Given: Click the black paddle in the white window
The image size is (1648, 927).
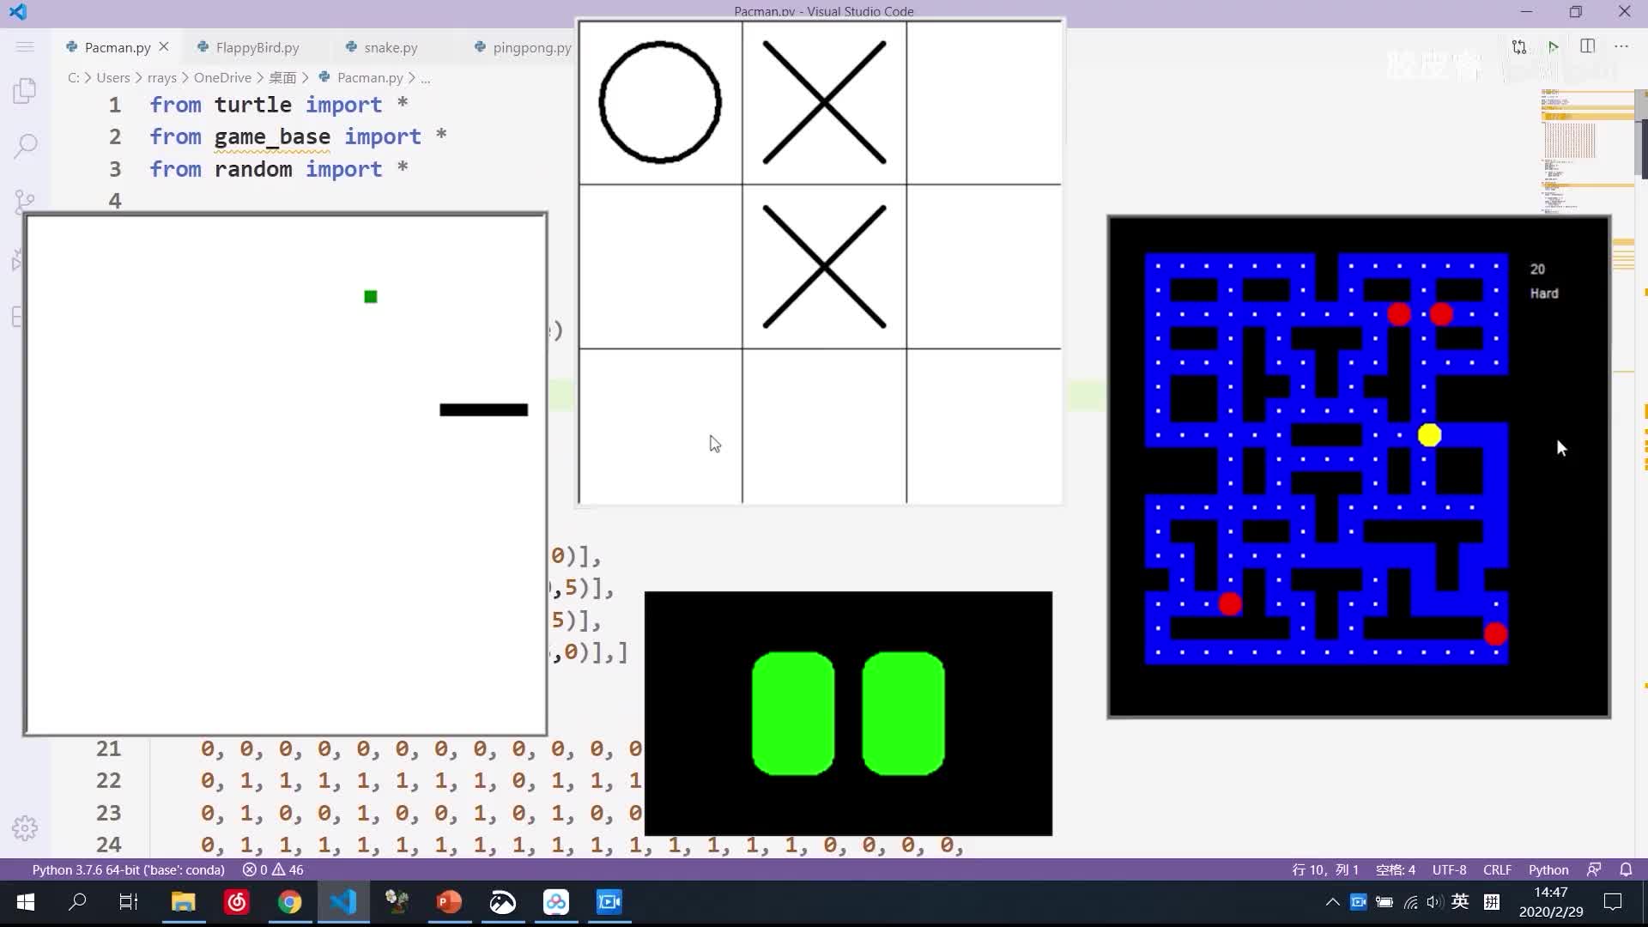Looking at the screenshot, I should coord(483,410).
